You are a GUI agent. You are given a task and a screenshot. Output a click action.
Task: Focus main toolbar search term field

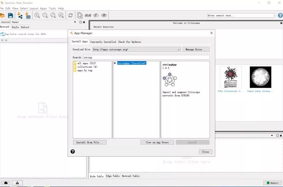tap(241, 15)
